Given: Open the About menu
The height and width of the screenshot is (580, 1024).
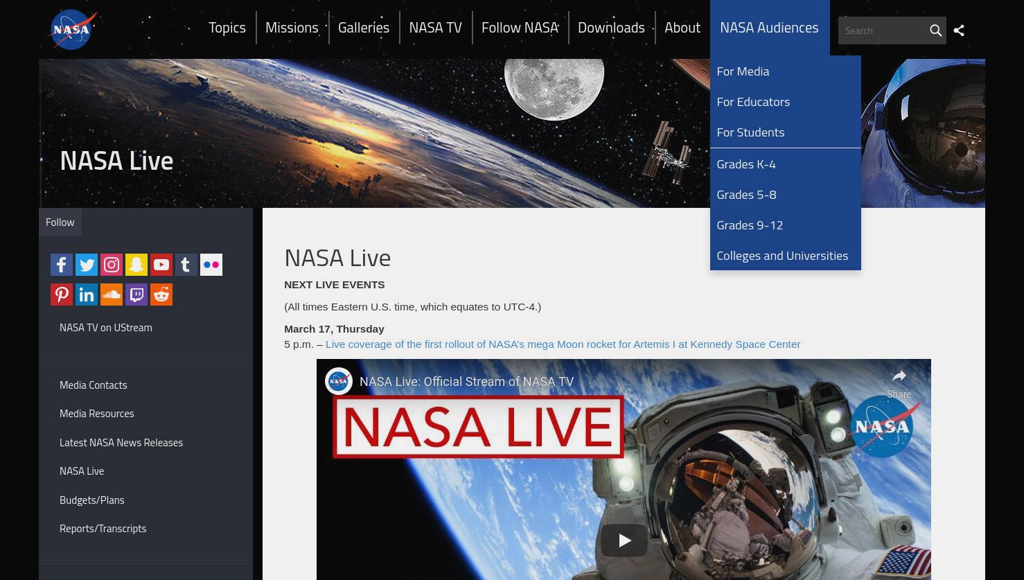Looking at the screenshot, I should tap(682, 28).
